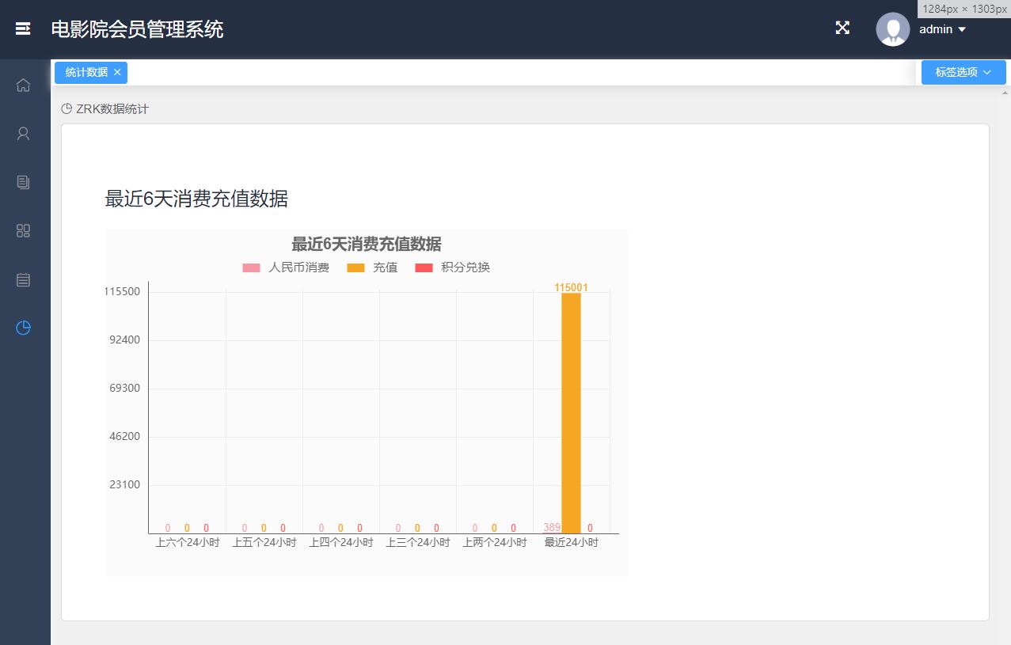Open the admin account dropdown
This screenshot has height=645, width=1011.
click(942, 29)
